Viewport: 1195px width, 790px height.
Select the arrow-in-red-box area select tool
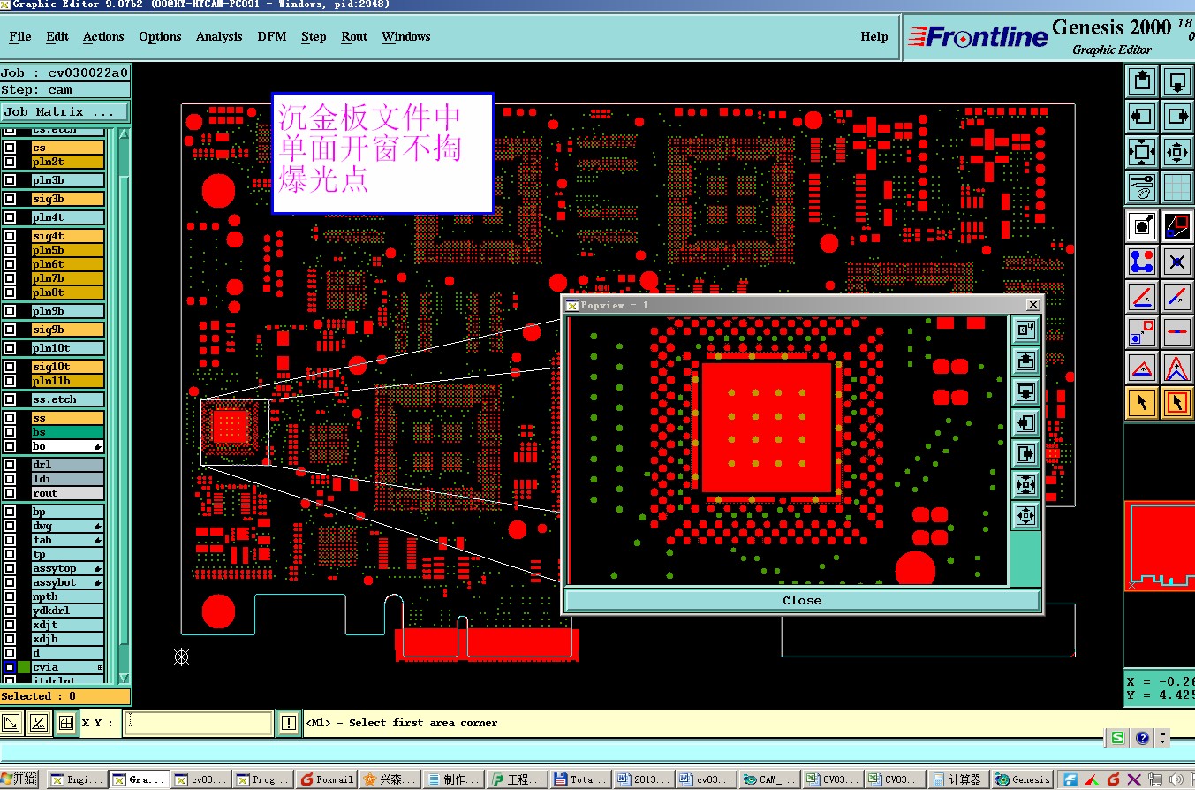pyautogui.click(x=1176, y=402)
